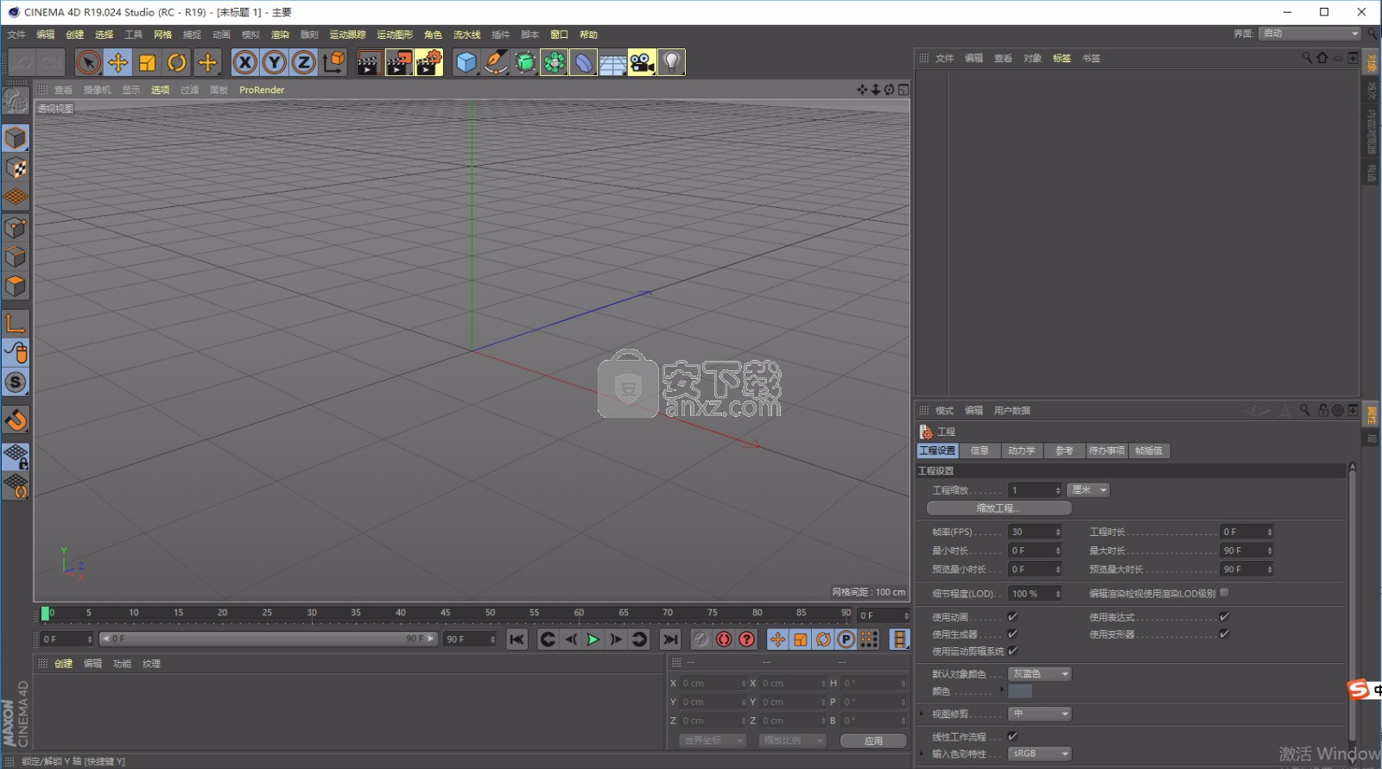Render the active view with clapperboard icon
The image size is (1382, 769).
[x=369, y=62]
